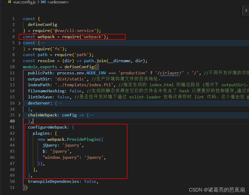Click 'lintOnSave' property on line 15
249x195 pixels.
(40, 97)
